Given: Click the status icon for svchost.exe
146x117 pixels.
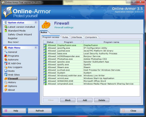Looking at the screenshot, I should pyautogui.click(x=45, y=70).
